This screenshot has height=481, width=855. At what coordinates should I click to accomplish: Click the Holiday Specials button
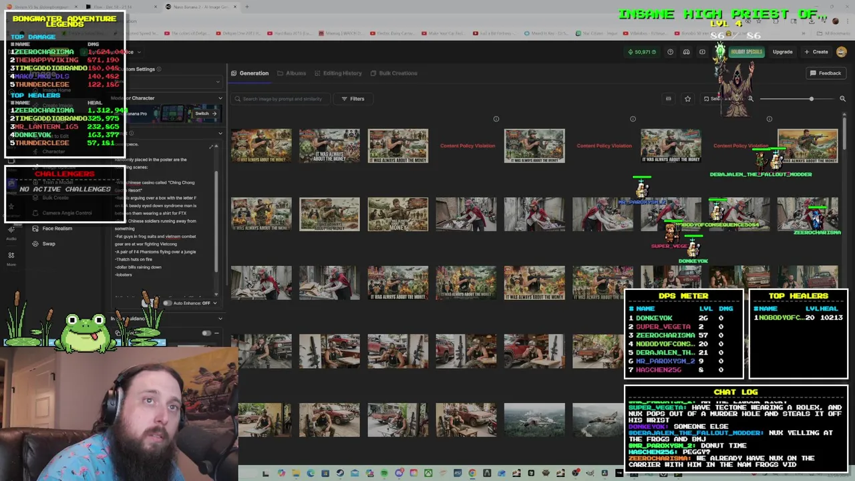746,52
